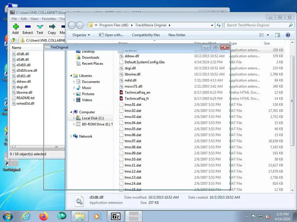Open the Edit menu in 7-Zip

(x=24, y=19)
